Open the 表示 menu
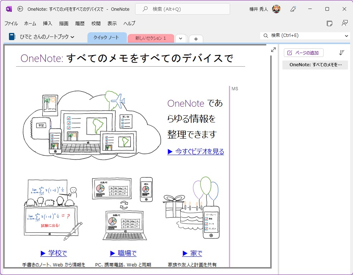 click(x=112, y=23)
